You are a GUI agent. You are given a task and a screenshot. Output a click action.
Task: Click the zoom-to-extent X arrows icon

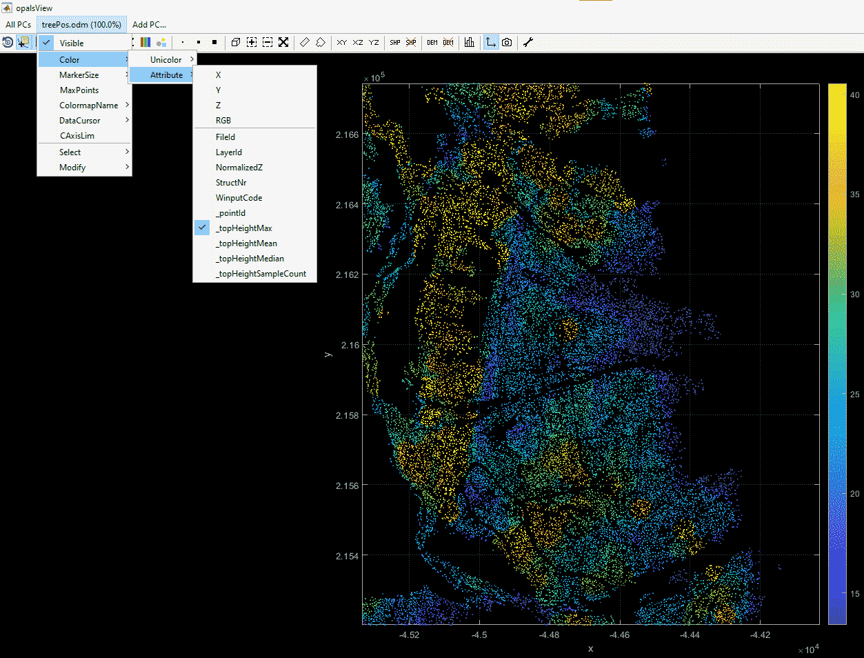coord(283,43)
